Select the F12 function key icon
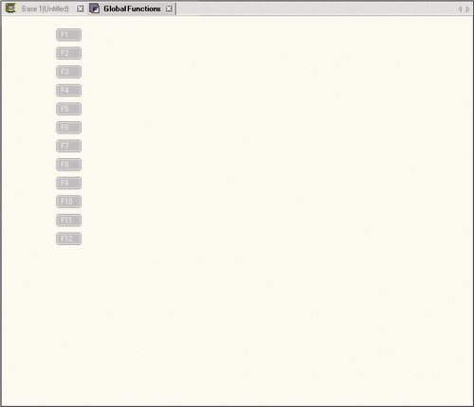474x407 pixels. tap(68, 239)
